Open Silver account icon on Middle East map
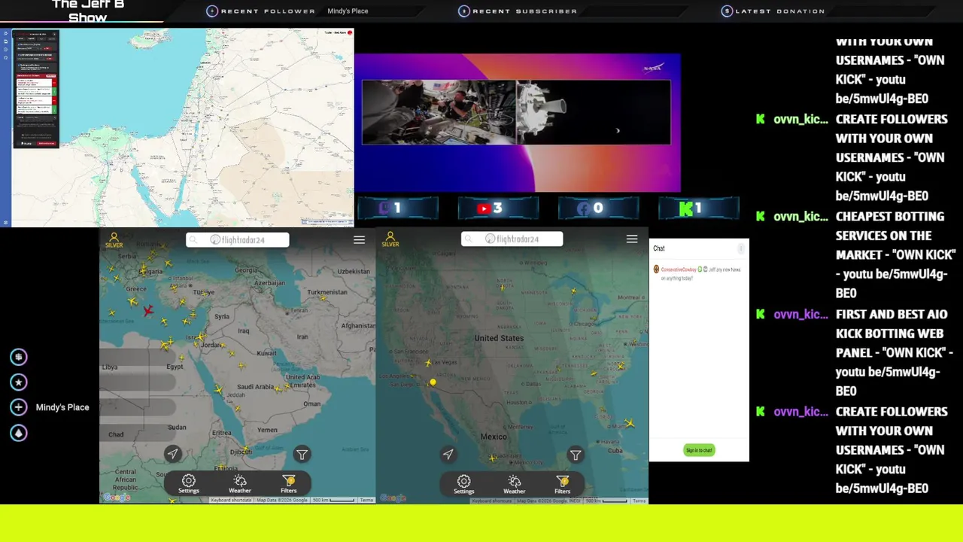Image resolution: width=963 pixels, height=542 pixels. click(x=114, y=239)
